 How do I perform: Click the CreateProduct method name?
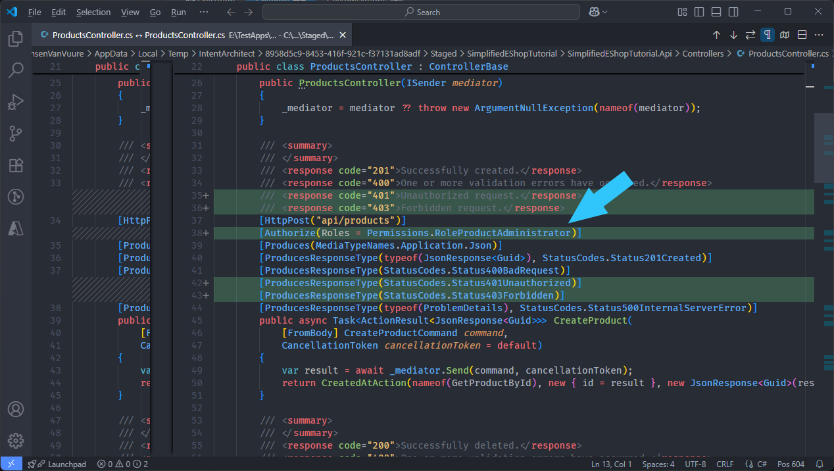coord(589,320)
